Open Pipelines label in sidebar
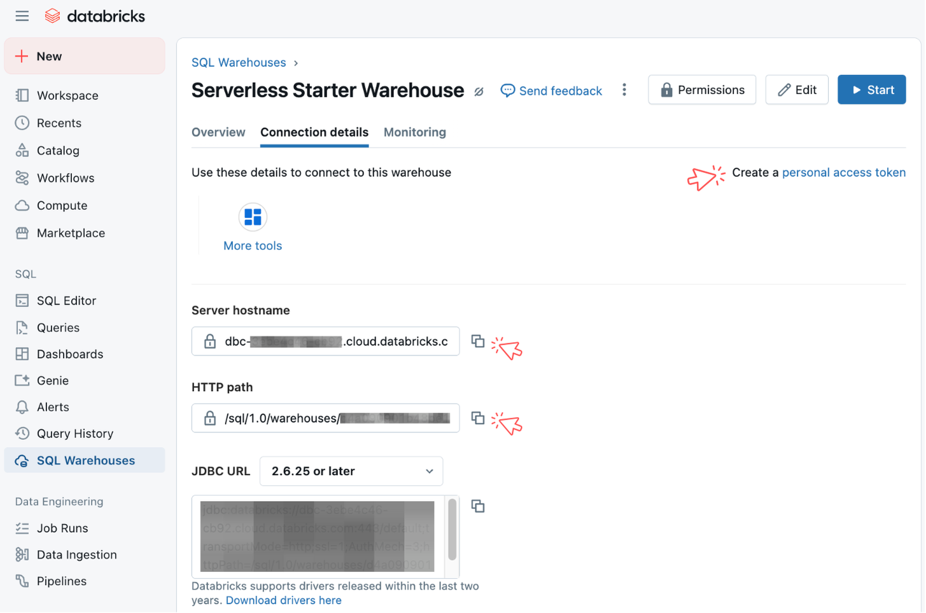This screenshot has height=613, width=926. [62, 581]
